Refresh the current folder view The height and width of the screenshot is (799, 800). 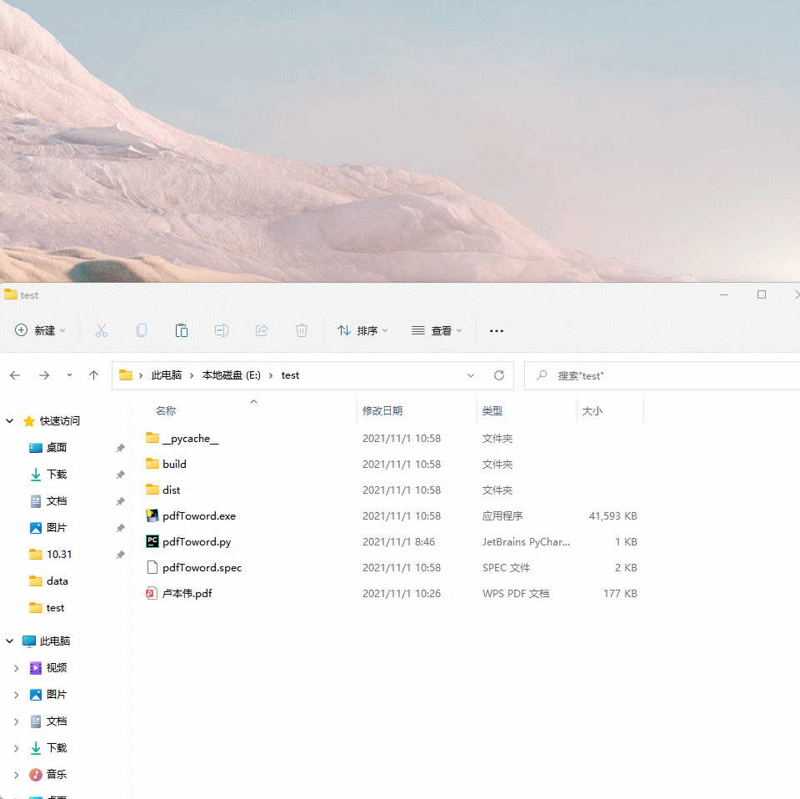coord(499,376)
